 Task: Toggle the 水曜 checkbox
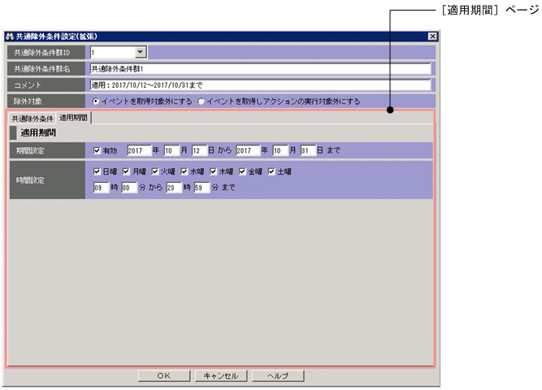point(184,171)
